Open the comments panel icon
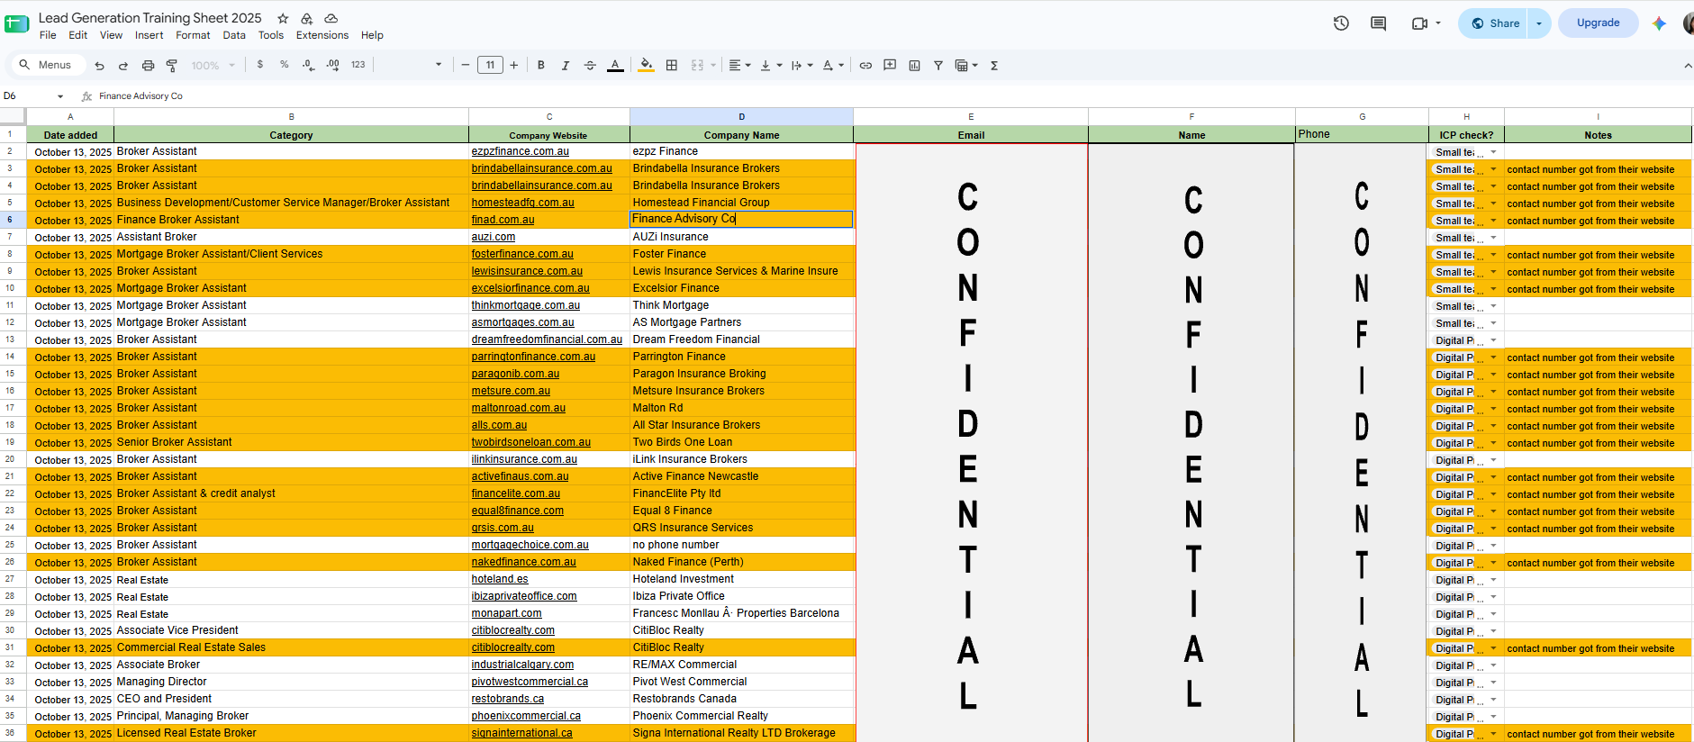This screenshot has width=1694, height=742. click(1378, 23)
